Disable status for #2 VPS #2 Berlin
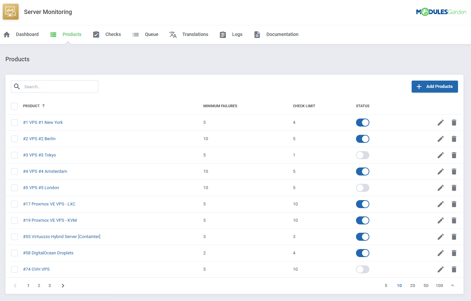The width and height of the screenshot is (471, 301). (x=363, y=139)
